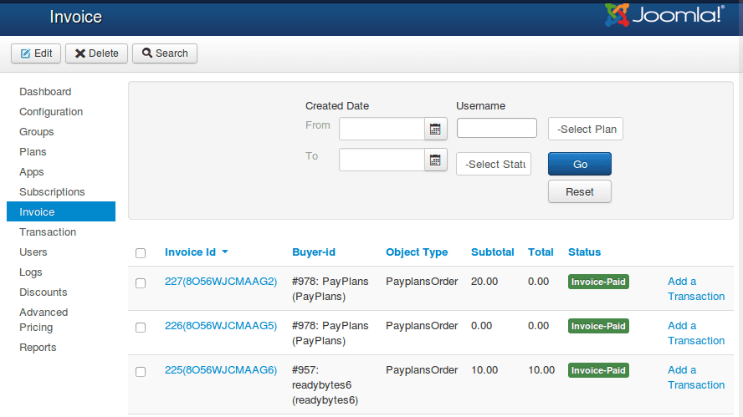The width and height of the screenshot is (743, 417).
Task: Click the Invoice-Paid badge on invoice 225
Action: pos(598,370)
